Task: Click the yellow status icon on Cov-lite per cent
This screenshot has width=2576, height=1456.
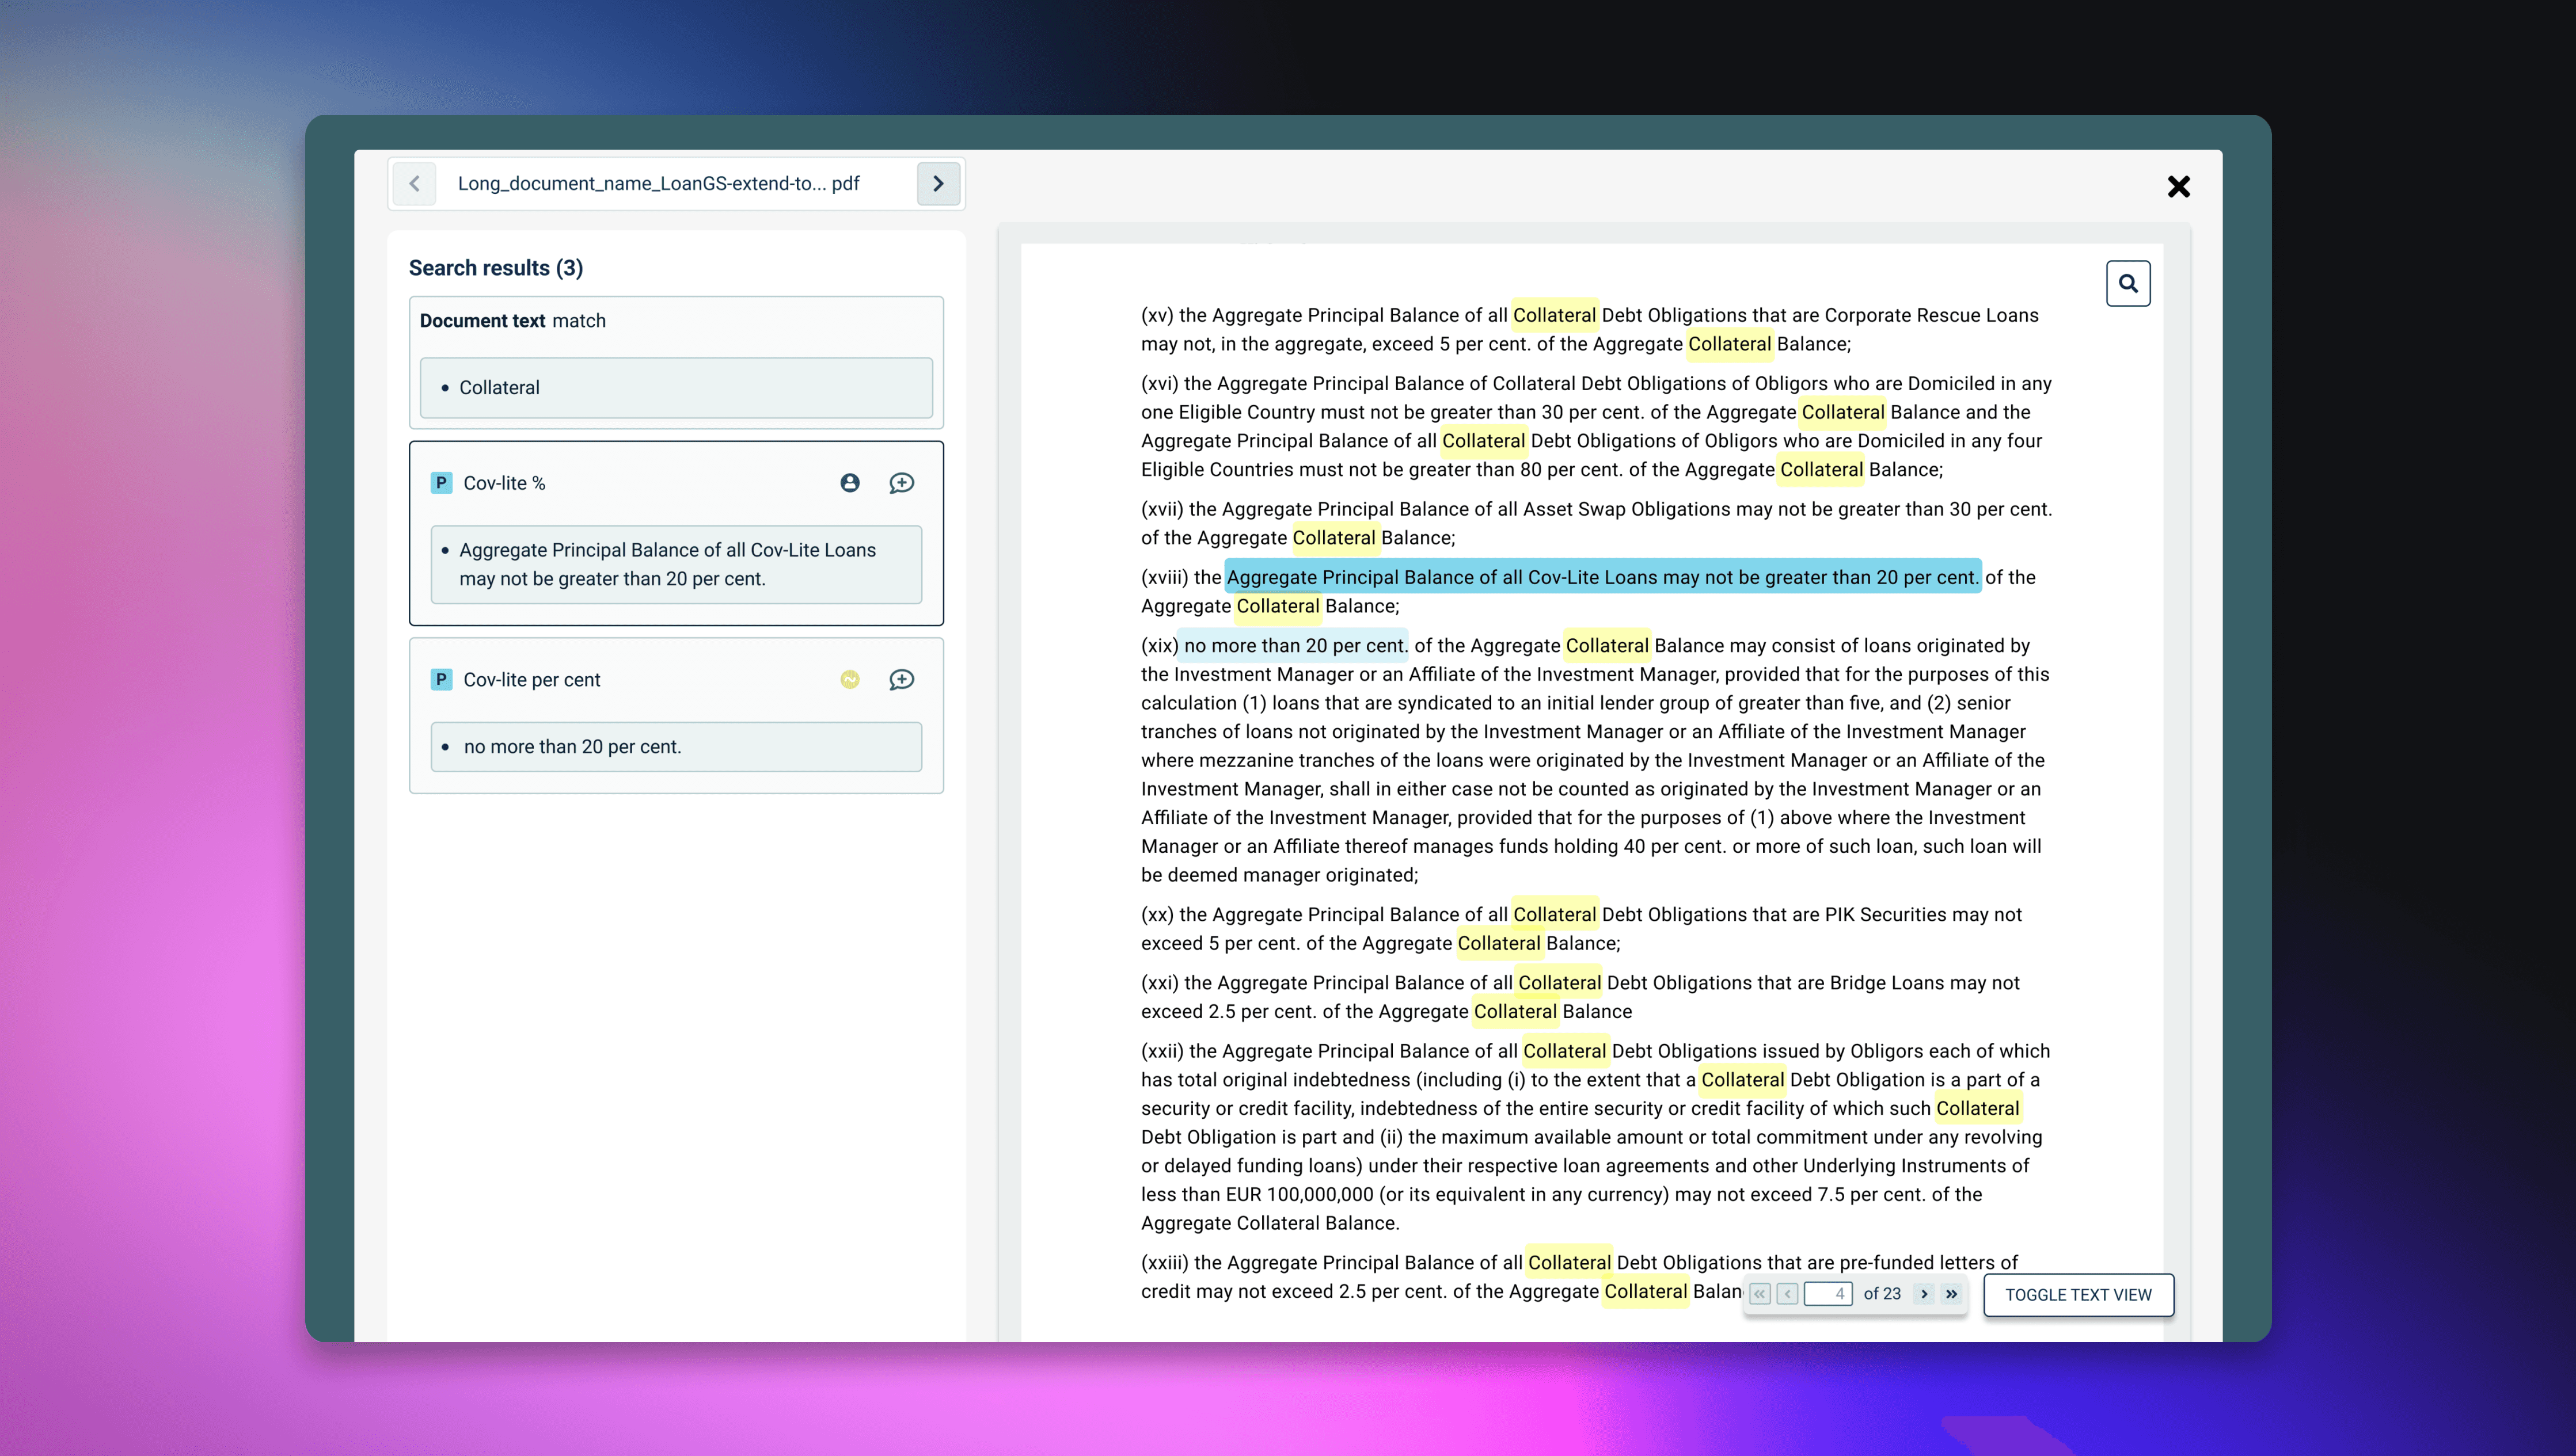Action: pos(849,680)
